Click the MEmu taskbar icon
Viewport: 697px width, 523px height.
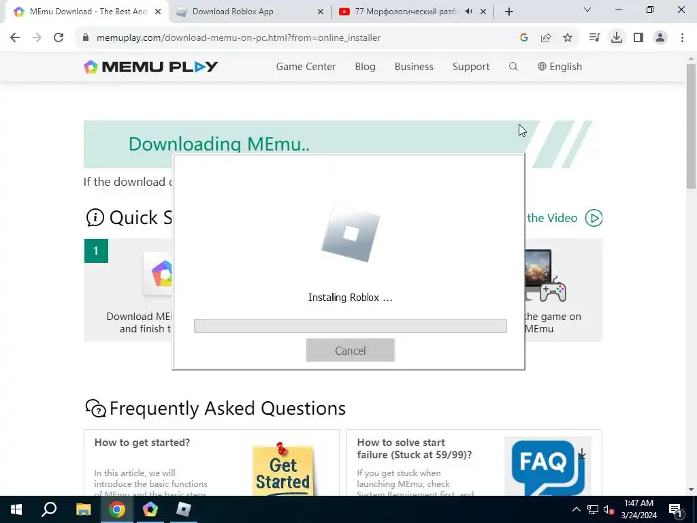(150, 509)
